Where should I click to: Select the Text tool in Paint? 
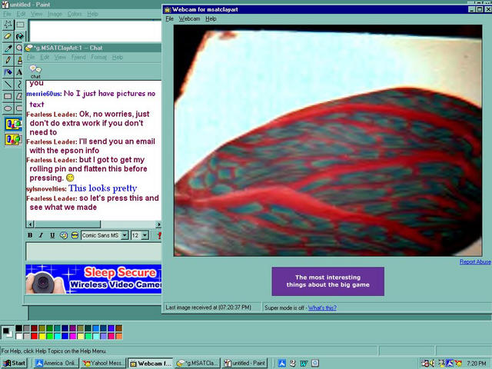pyautogui.click(x=19, y=72)
